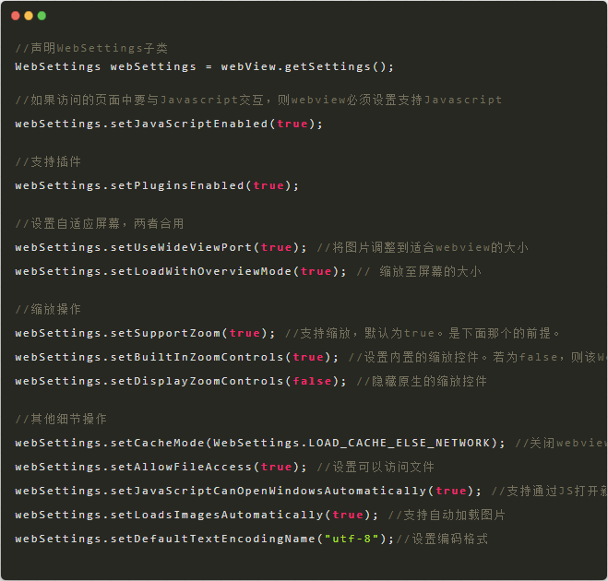Click the red close dot
608x581 pixels.
click(x=16, y=16)
